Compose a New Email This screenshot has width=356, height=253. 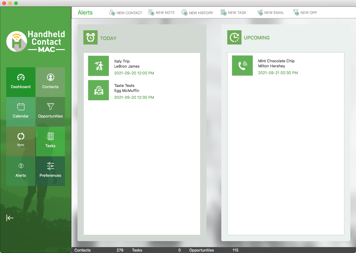click(x=270, y=13)
